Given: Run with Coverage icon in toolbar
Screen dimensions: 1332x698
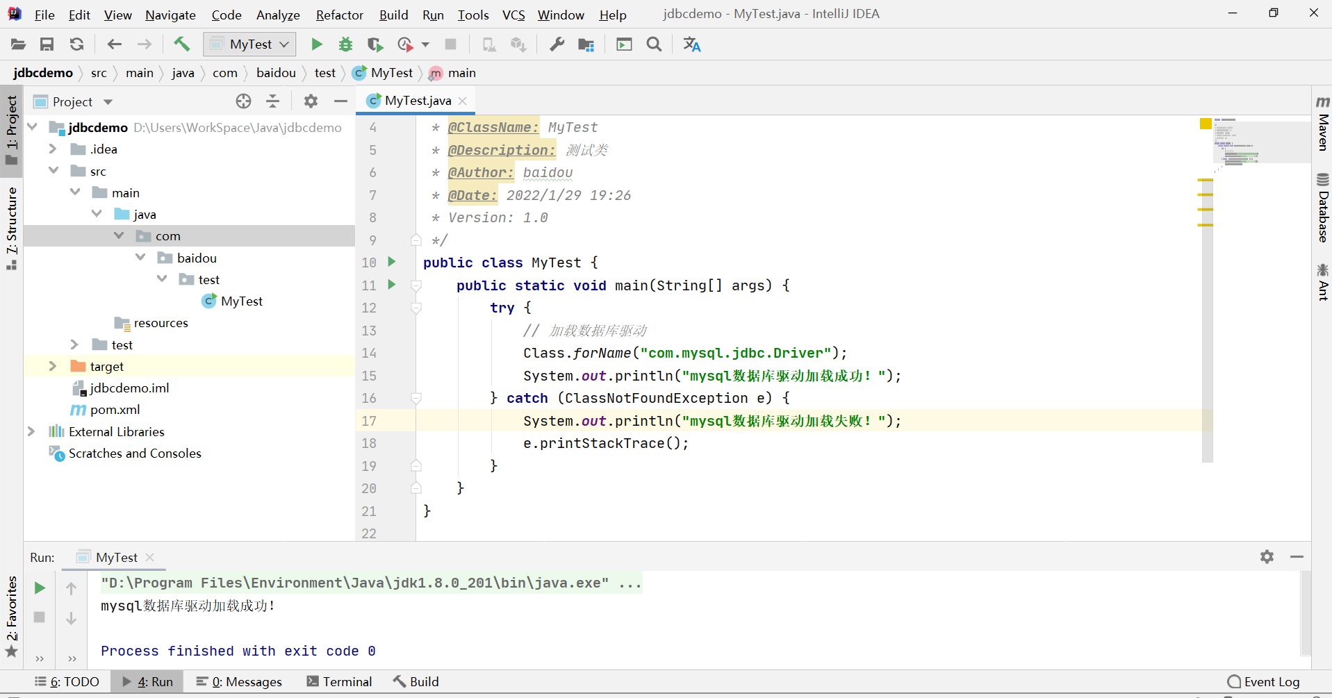Looking at the screenshot, I should tap(375, 44).
